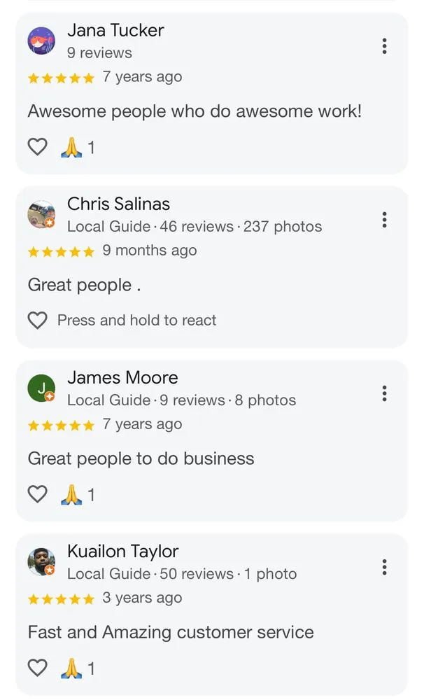Viewport: 424px width, 700px height.
Task: Open more options on Chris Salinas's review
Action: point(384,220)
